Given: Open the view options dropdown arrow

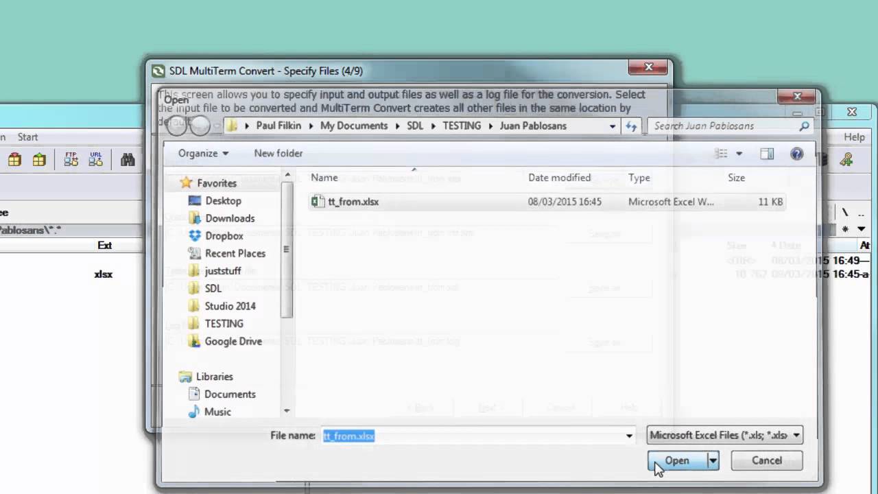Looking at the screenshot, I should (x=739, y=154).
